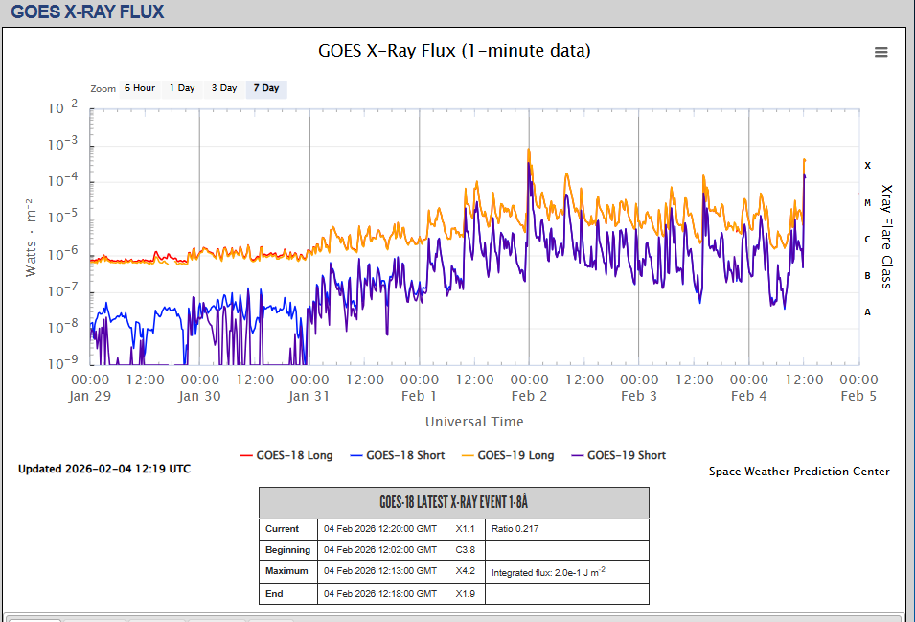Click the chart title GOES X-Ray Flux
The image size is (915, 622).
coord(454,51)
